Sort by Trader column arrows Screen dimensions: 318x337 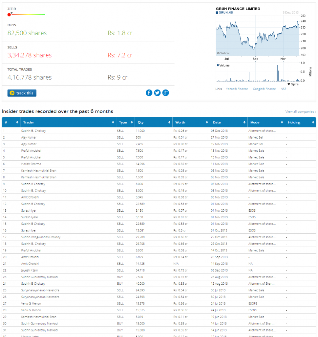pos(113,122)
